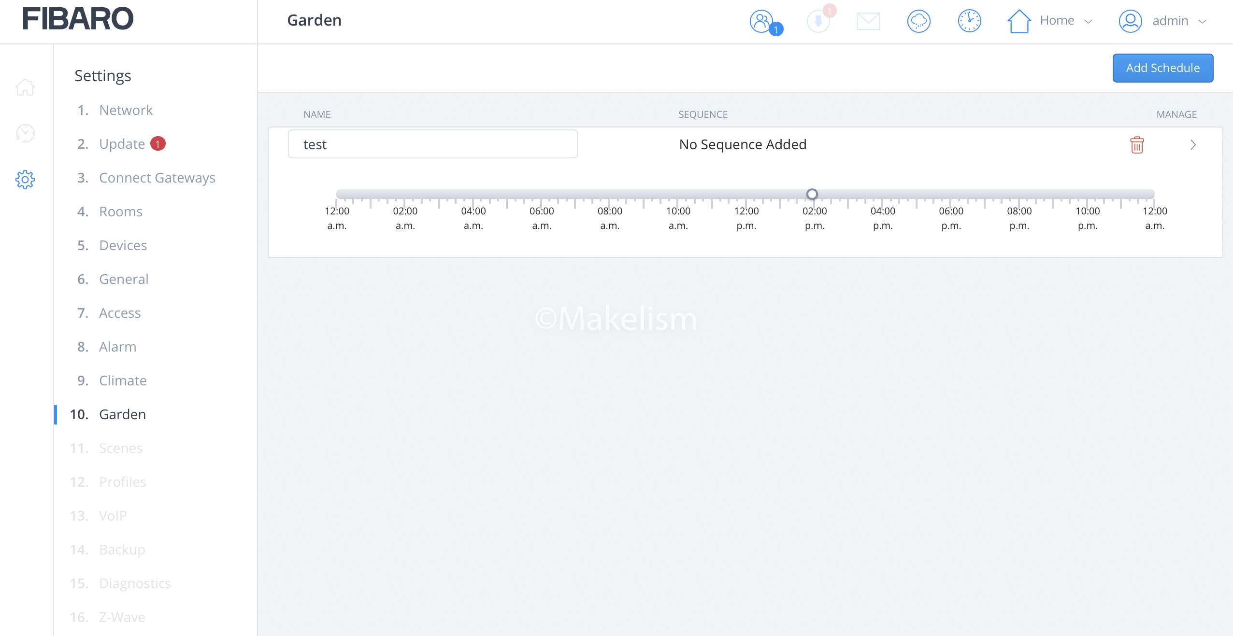The image size is (1233, 636).
Task: Open the history clock sidebar icon
Action: (x=25, y=133)
